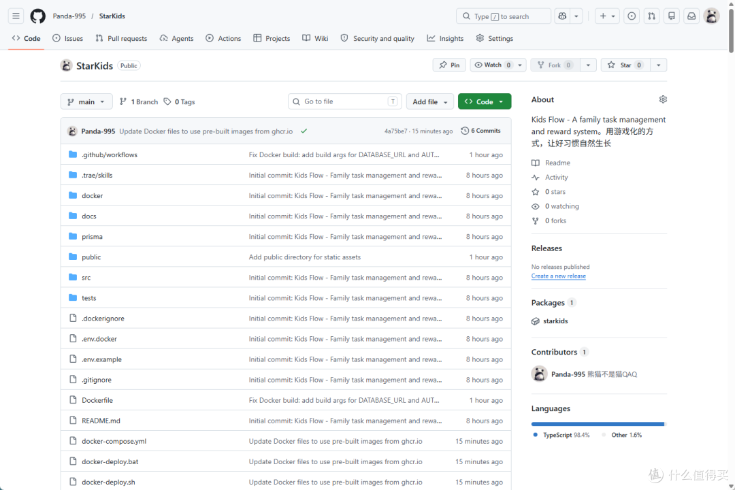
Task: Switch to the Issues tab
Action: (x=68, y=38)
